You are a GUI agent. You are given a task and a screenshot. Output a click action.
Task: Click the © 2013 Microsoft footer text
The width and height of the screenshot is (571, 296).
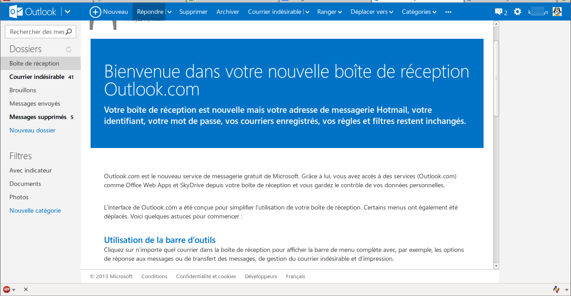click(111, 276)
